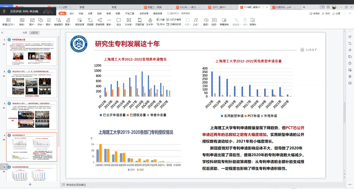Open the sliders settings icon in right sidebar
The height and width of the screenshot is (189, 354).
tap(350, 43)
